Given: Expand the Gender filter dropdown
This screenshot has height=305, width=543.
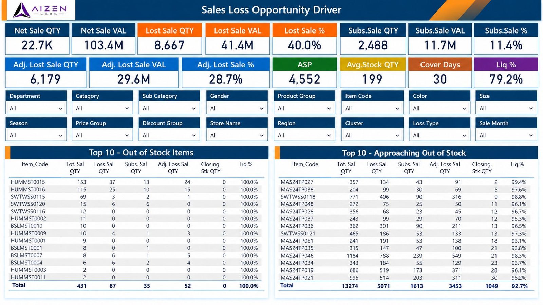Looking at the screenshot, I should 237,108.
